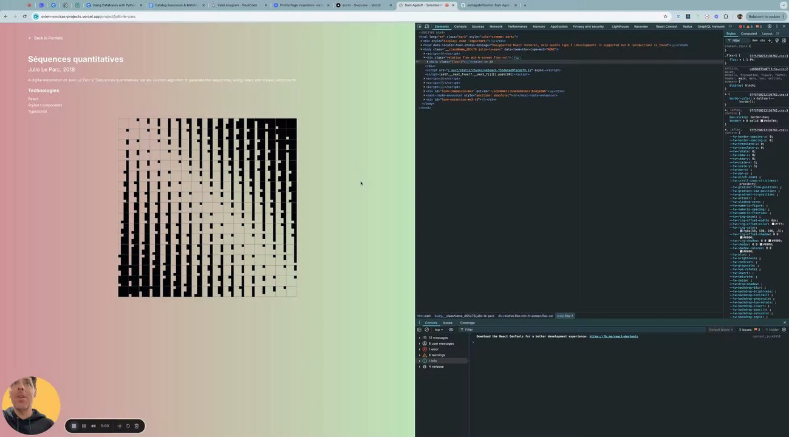
Task: Show more DevTools tabs chevron
Action: (731, 27)
